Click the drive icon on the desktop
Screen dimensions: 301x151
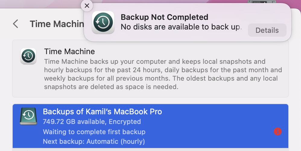[x=261, y=2]
